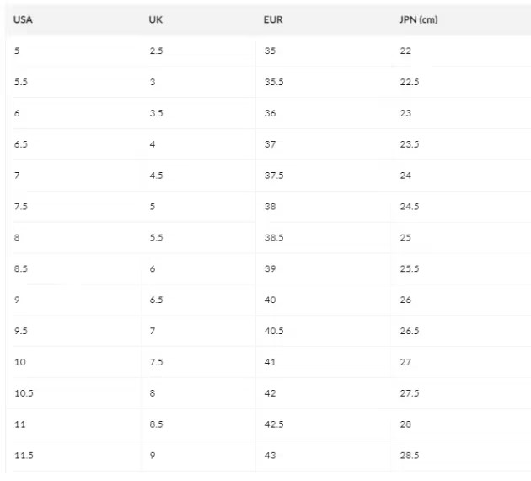Viewport: 531px width, 481px height.
Task: Click the USA size 9 cell
Action: (17, 300)
